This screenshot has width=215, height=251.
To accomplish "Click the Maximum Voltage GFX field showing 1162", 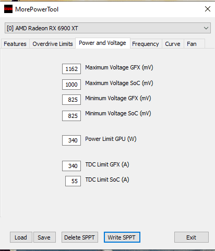I will click(71, 69).
